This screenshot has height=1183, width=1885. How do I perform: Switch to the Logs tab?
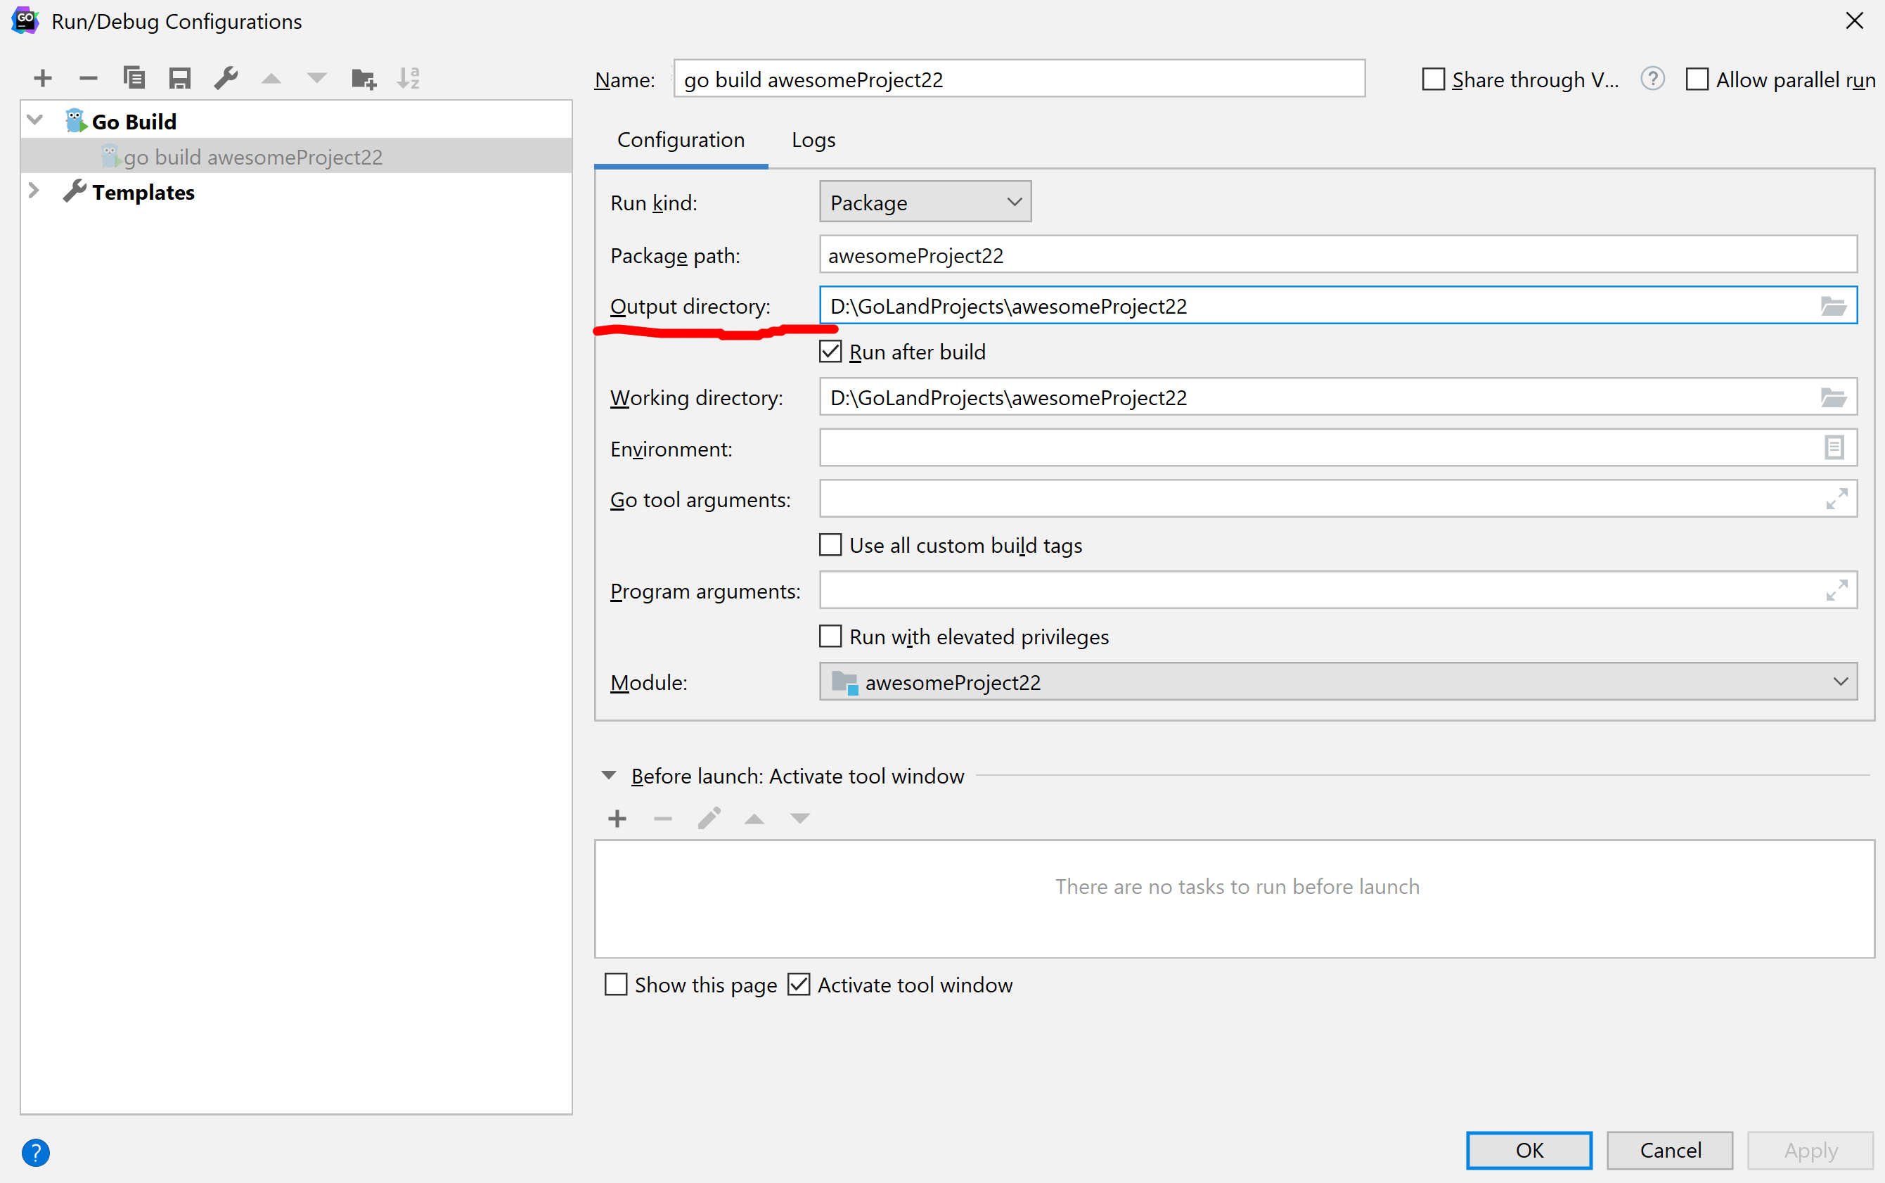(x=813, y=140)
